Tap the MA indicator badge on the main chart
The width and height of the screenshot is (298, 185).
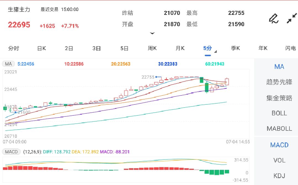(x=8, y=64)
